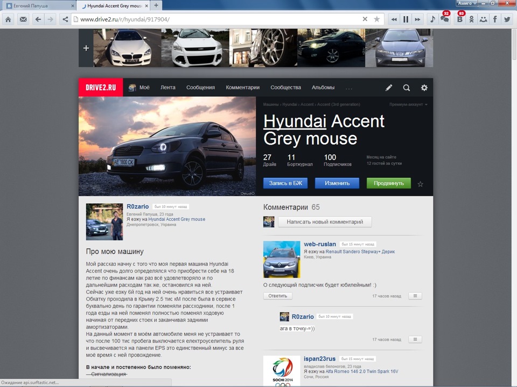Open white BMW thumbnail in top strip

127,48
